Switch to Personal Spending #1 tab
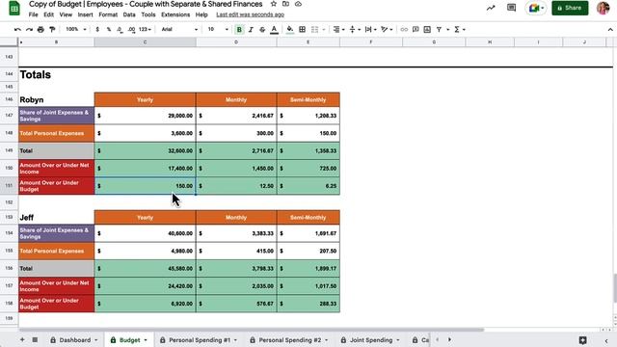The height and width of the screenshot is (347, 617). pos(199,340)
